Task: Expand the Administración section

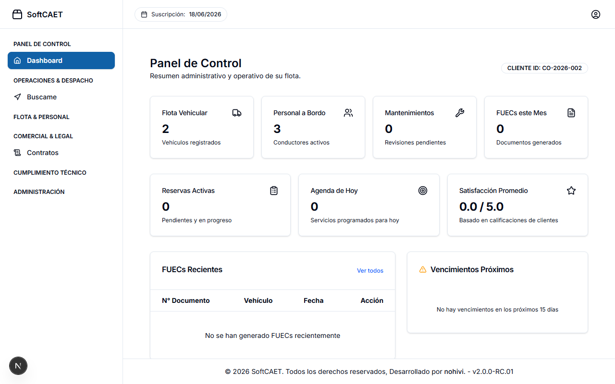Action: pyautogui.click(x=39, y=192)
